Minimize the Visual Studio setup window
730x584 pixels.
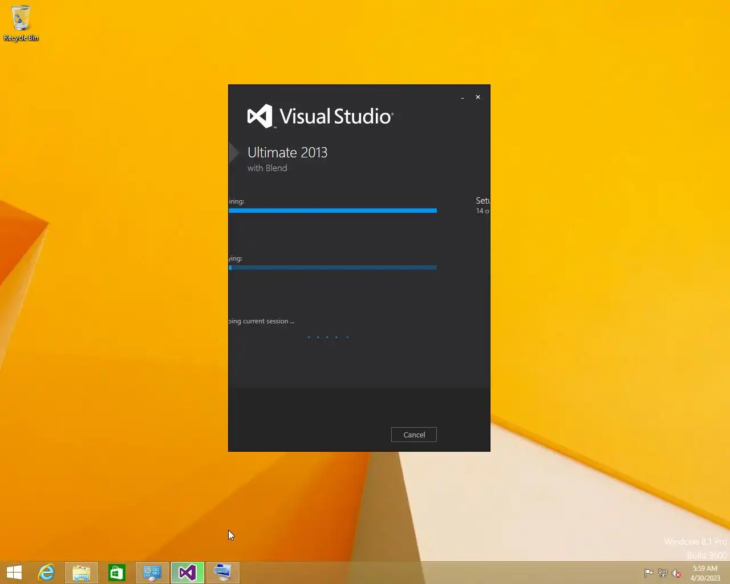pos(463,98)
